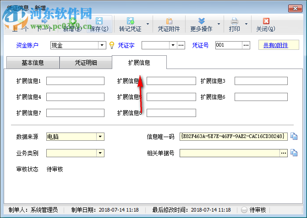The height and width of the screenshot is (218, 307).
Task: Open the 数据来源 dropdown showing 电脑
Action: [x=100, y=137]
